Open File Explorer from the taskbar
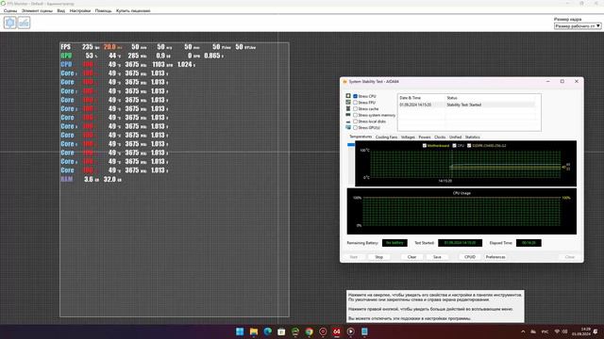Image resolution: width=604 pixels, height=339 pixels. (254, 331)
